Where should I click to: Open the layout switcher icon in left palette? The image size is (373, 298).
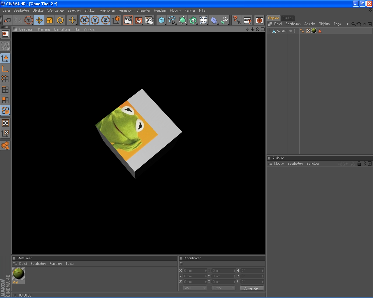(x=5, y=34)
